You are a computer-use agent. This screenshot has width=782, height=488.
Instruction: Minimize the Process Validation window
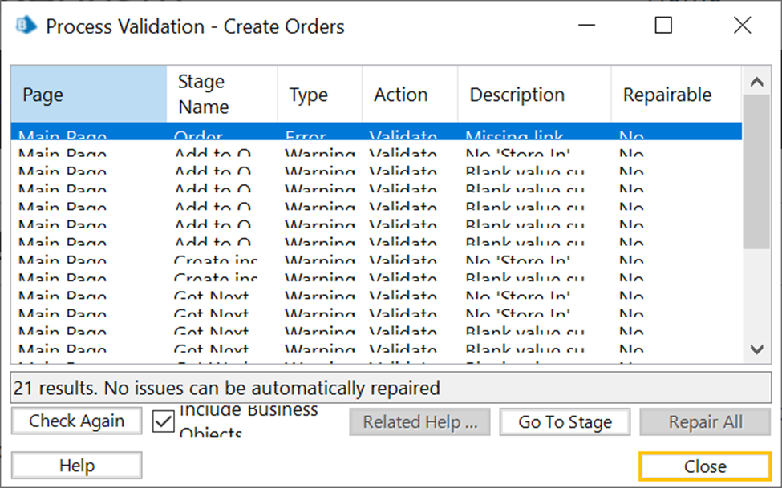587,26
